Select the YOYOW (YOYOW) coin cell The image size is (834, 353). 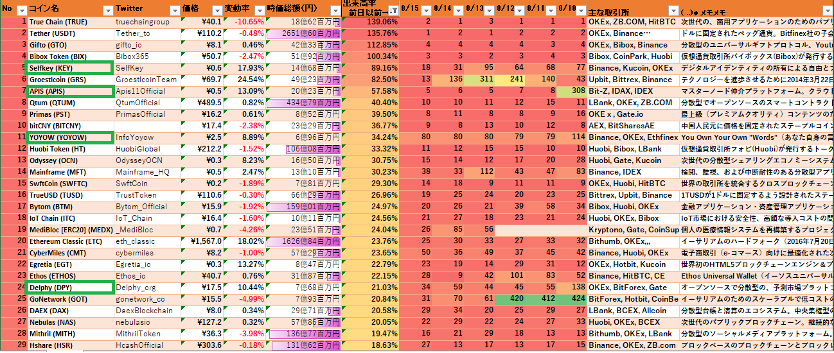click(x=70, y=137)
